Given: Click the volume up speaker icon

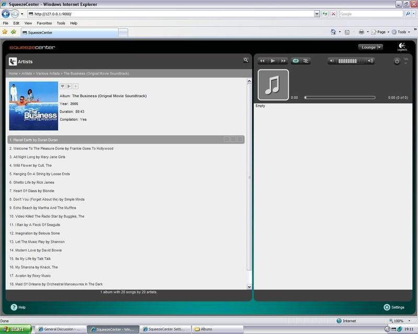Looking at the screenshot, I should click(370, 61).
